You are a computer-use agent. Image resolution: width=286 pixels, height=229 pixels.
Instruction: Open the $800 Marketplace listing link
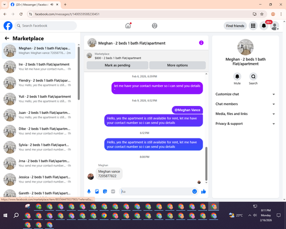click(x=118, y=58)
